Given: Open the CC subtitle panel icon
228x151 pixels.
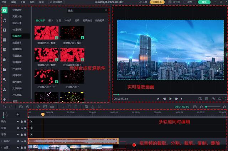Looking at the screenshot, I should (x=5, y=40).
